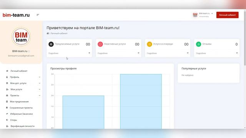Image resolution: width=246 pixels, height=138 pixels.
Task: Click the arrow in the Услуги в очереди card
Action: [188, 53]
